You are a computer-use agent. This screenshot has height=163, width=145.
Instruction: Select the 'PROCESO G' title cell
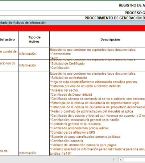tap(72, 13)
